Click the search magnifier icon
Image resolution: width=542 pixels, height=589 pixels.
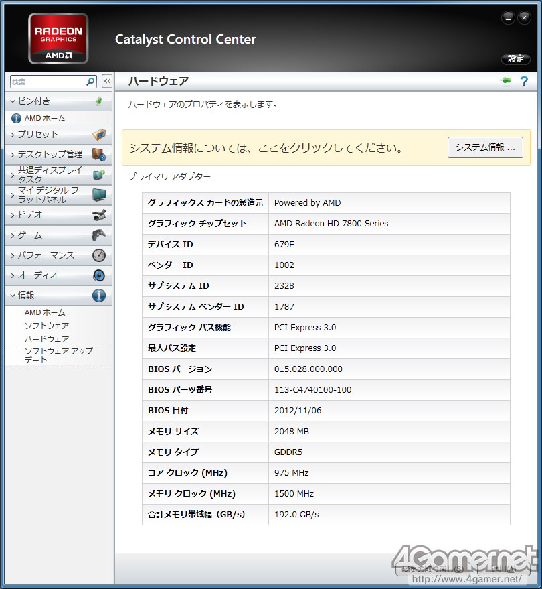[90, 82]
